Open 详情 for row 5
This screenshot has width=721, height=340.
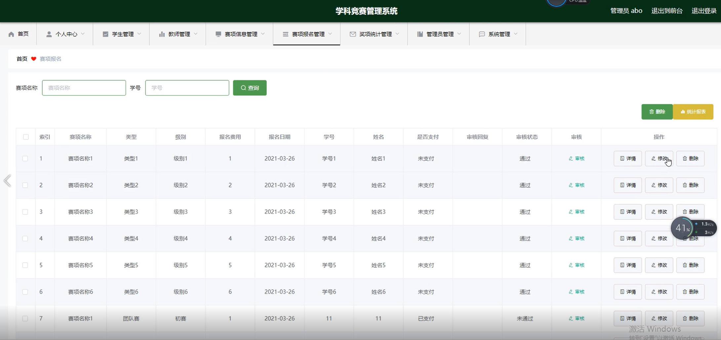[628, 265]
